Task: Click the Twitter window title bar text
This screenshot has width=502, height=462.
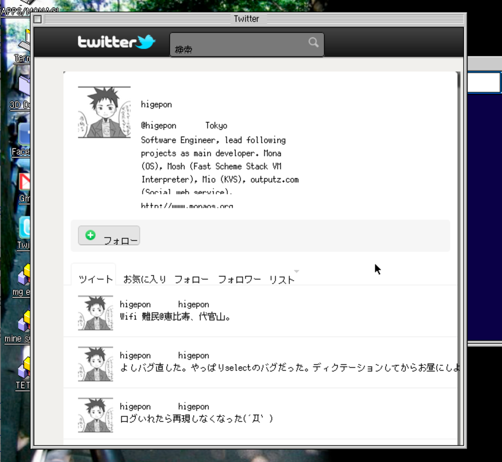Action: coord(246,19)
